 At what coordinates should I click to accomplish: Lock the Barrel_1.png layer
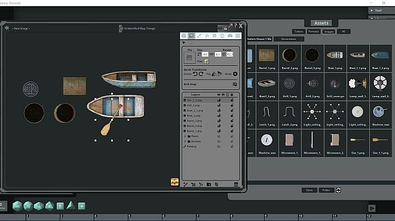point(232,131)
